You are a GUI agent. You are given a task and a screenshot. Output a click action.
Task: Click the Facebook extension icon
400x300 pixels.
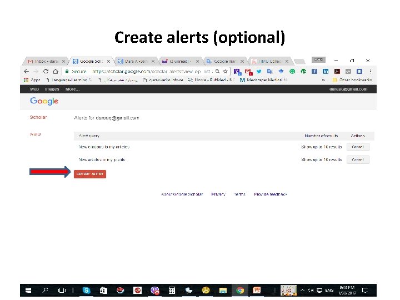tap(314, 72)
